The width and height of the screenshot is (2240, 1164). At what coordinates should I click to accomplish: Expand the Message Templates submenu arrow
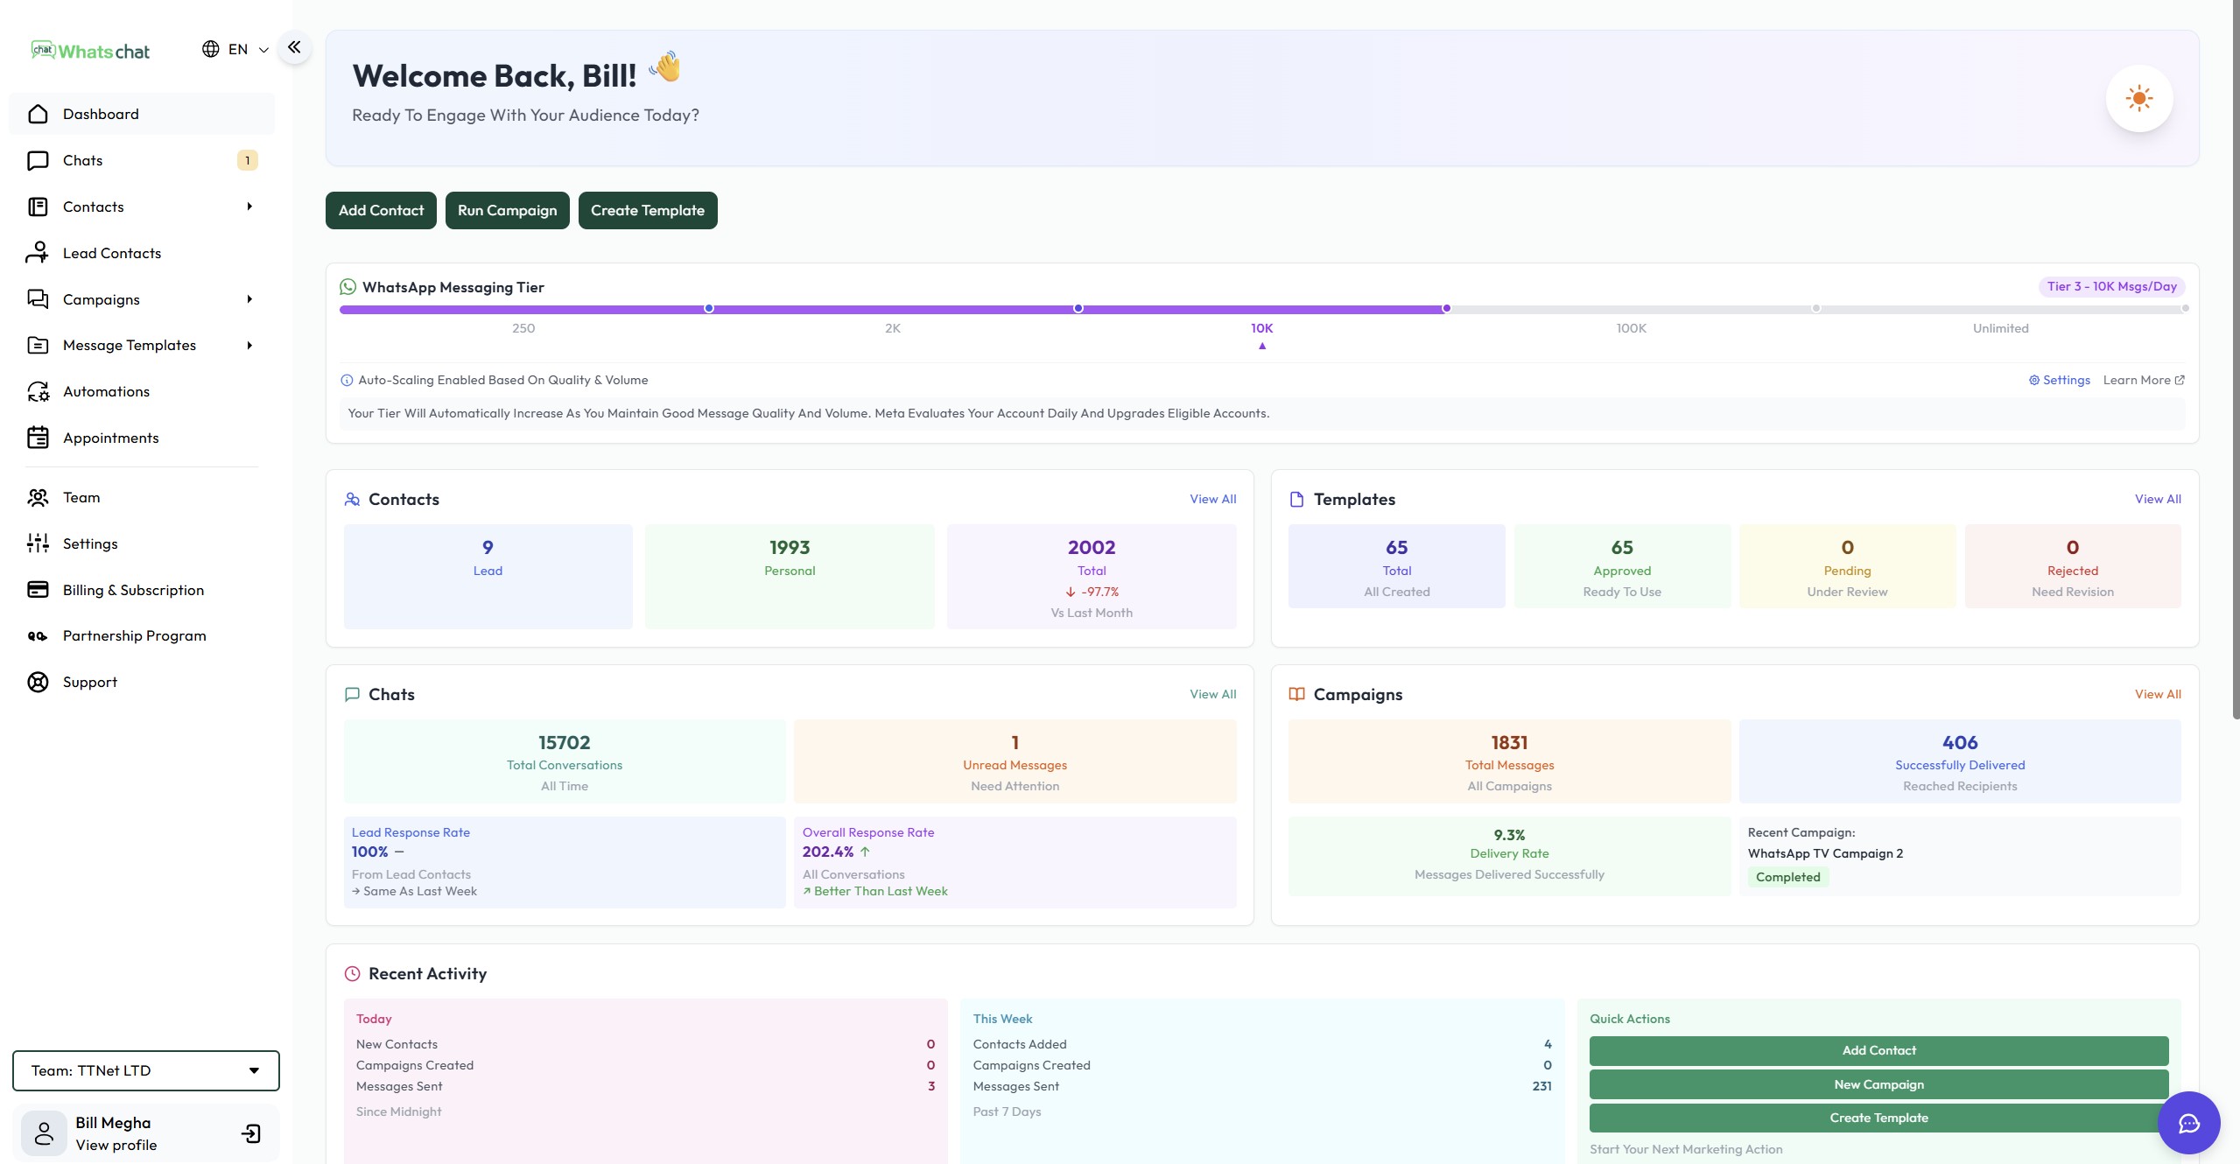point(249,345)
